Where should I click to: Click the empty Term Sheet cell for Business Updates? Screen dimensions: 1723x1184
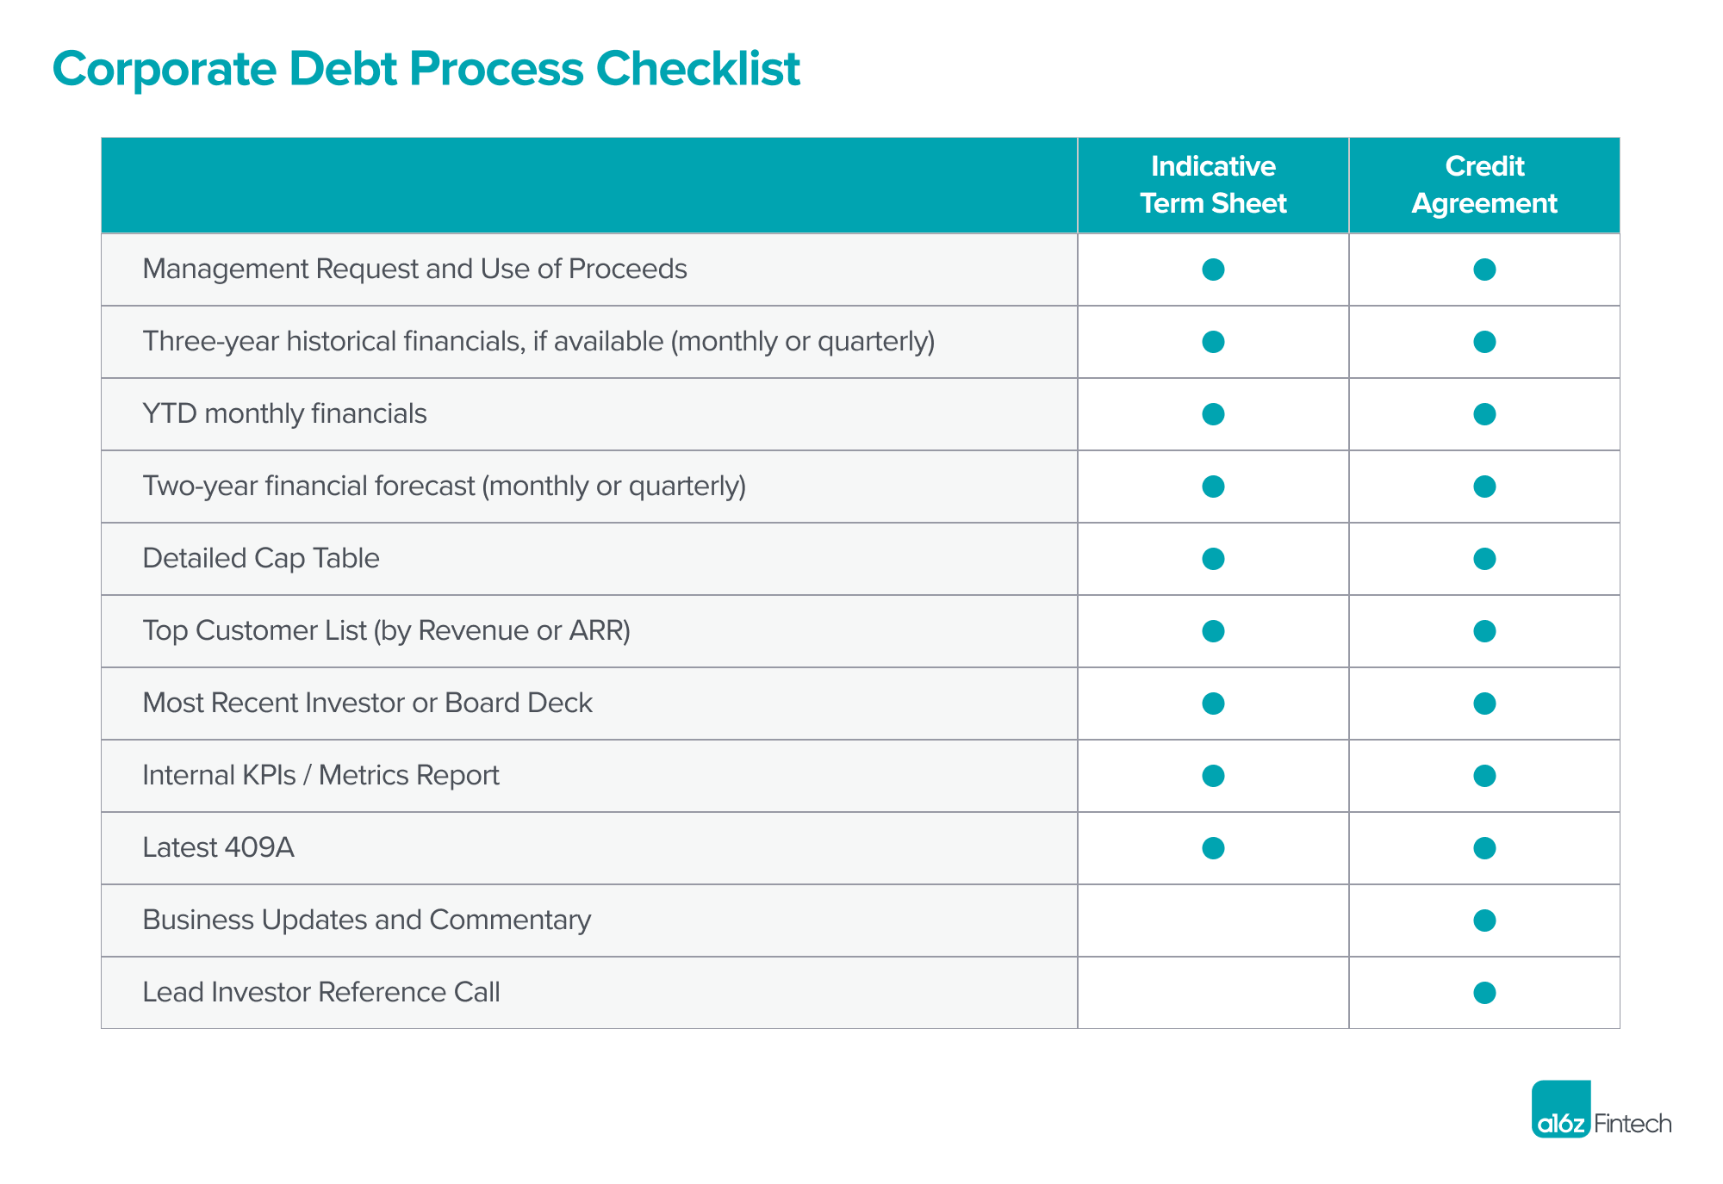[1213, 921]
